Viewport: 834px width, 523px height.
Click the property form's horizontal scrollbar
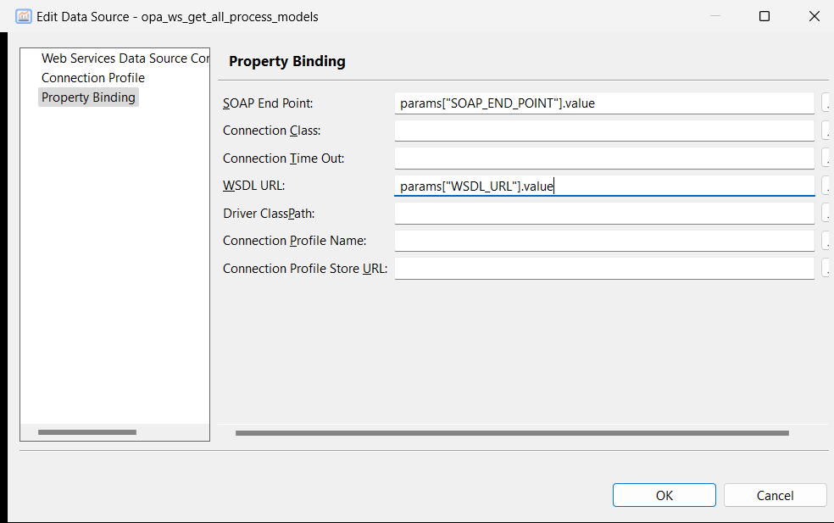click(512, 433)
